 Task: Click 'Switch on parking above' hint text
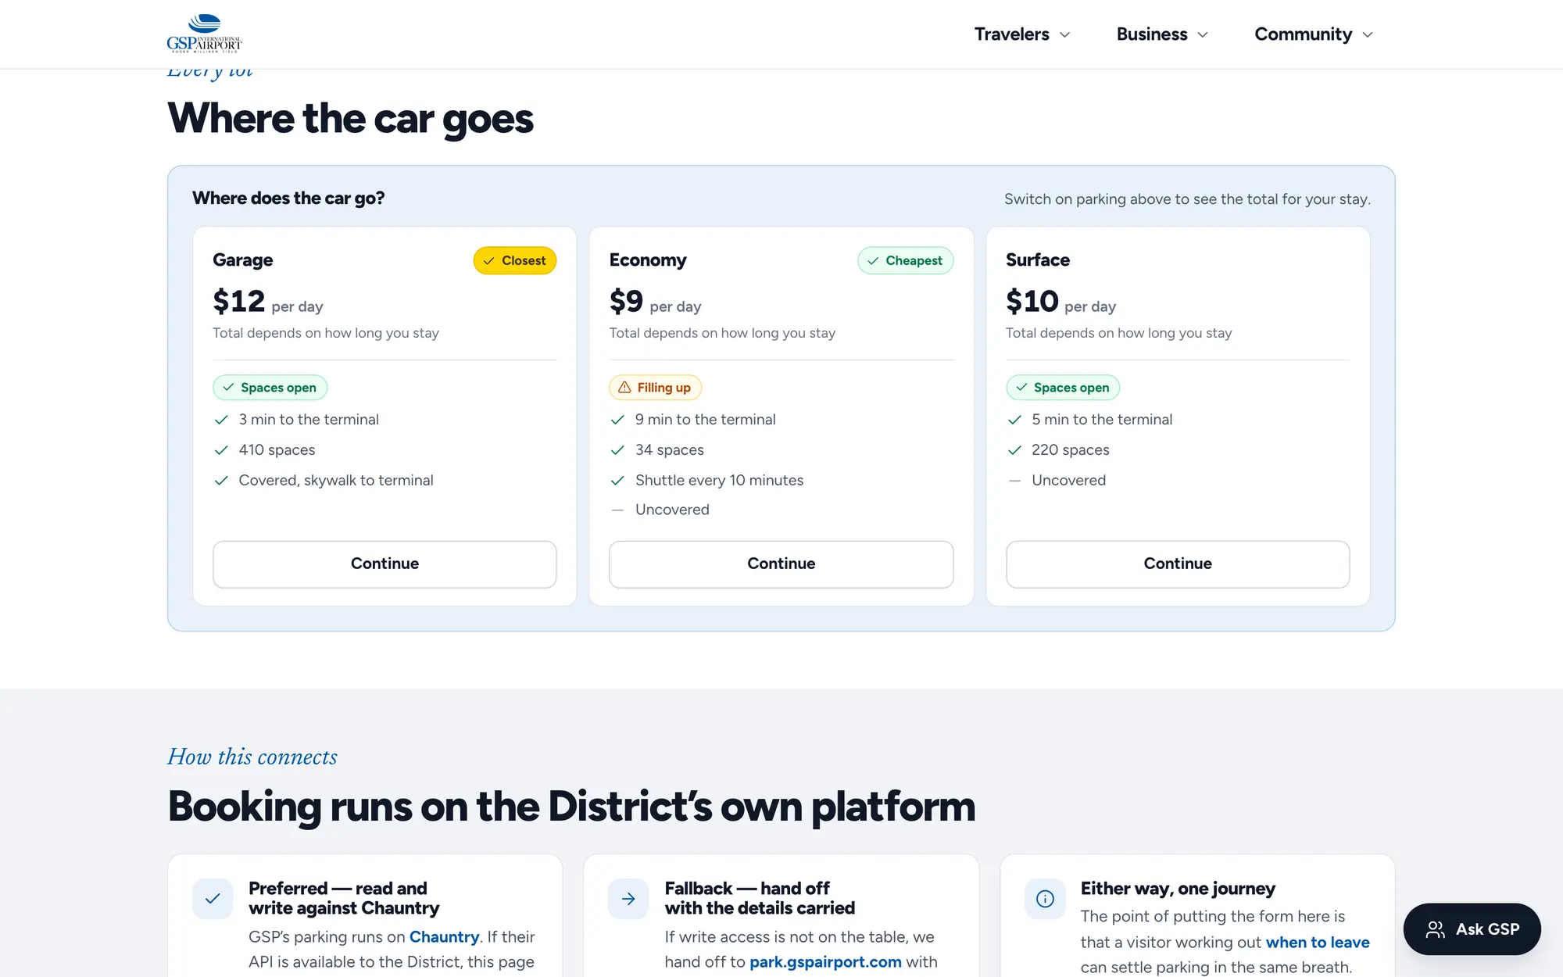[x=1187, y=199]
